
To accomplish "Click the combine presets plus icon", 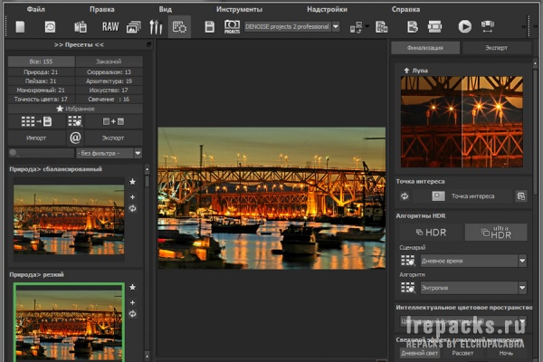I will 114,121.
